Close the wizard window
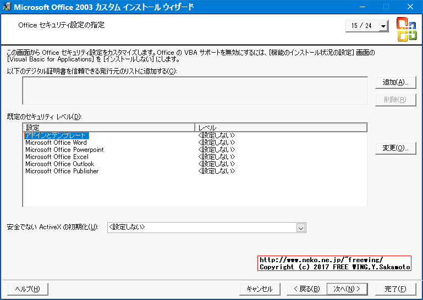423x300 pixels. tap(410, 7)
